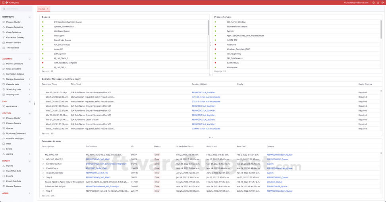Open Process Monitor under Shortcuts
Image resolution: width=386 pixels, height=202 pixels.
point(13,22)
